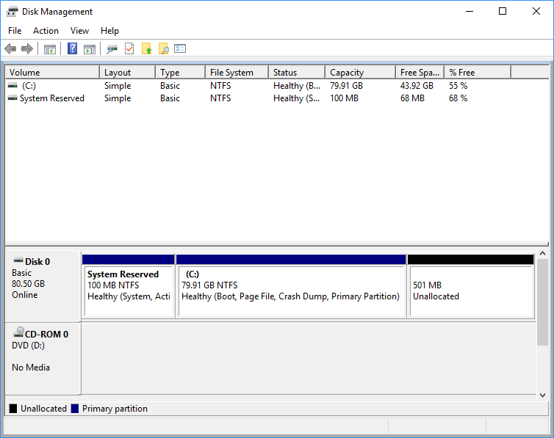Click Basic type cell for System Reserved
554x438 pixels.
pyautogui.click(x=170, y=98)
